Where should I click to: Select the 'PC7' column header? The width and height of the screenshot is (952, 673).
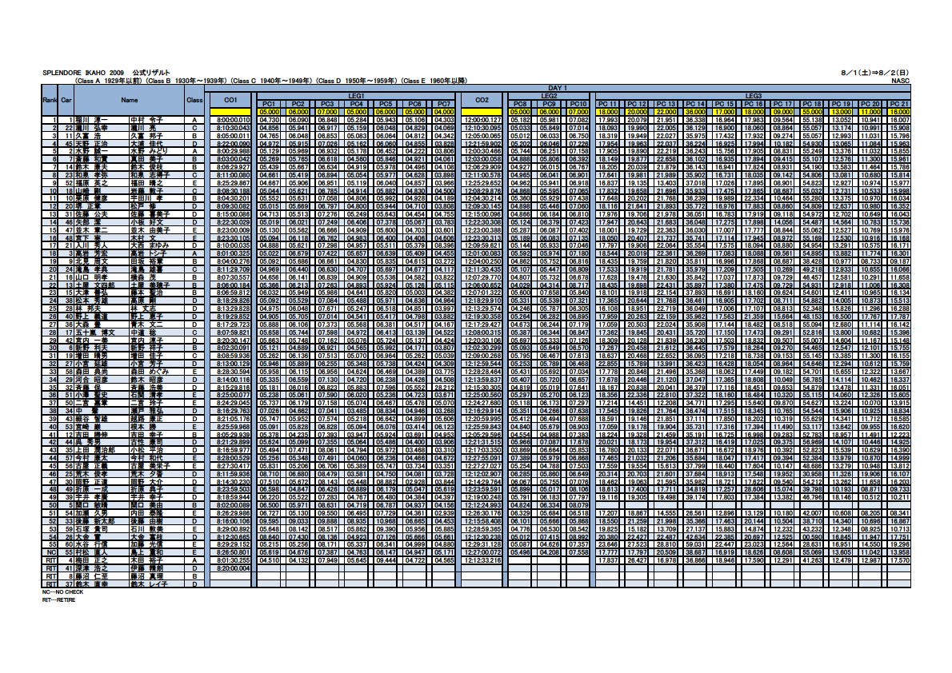click(x=444, y=104)
